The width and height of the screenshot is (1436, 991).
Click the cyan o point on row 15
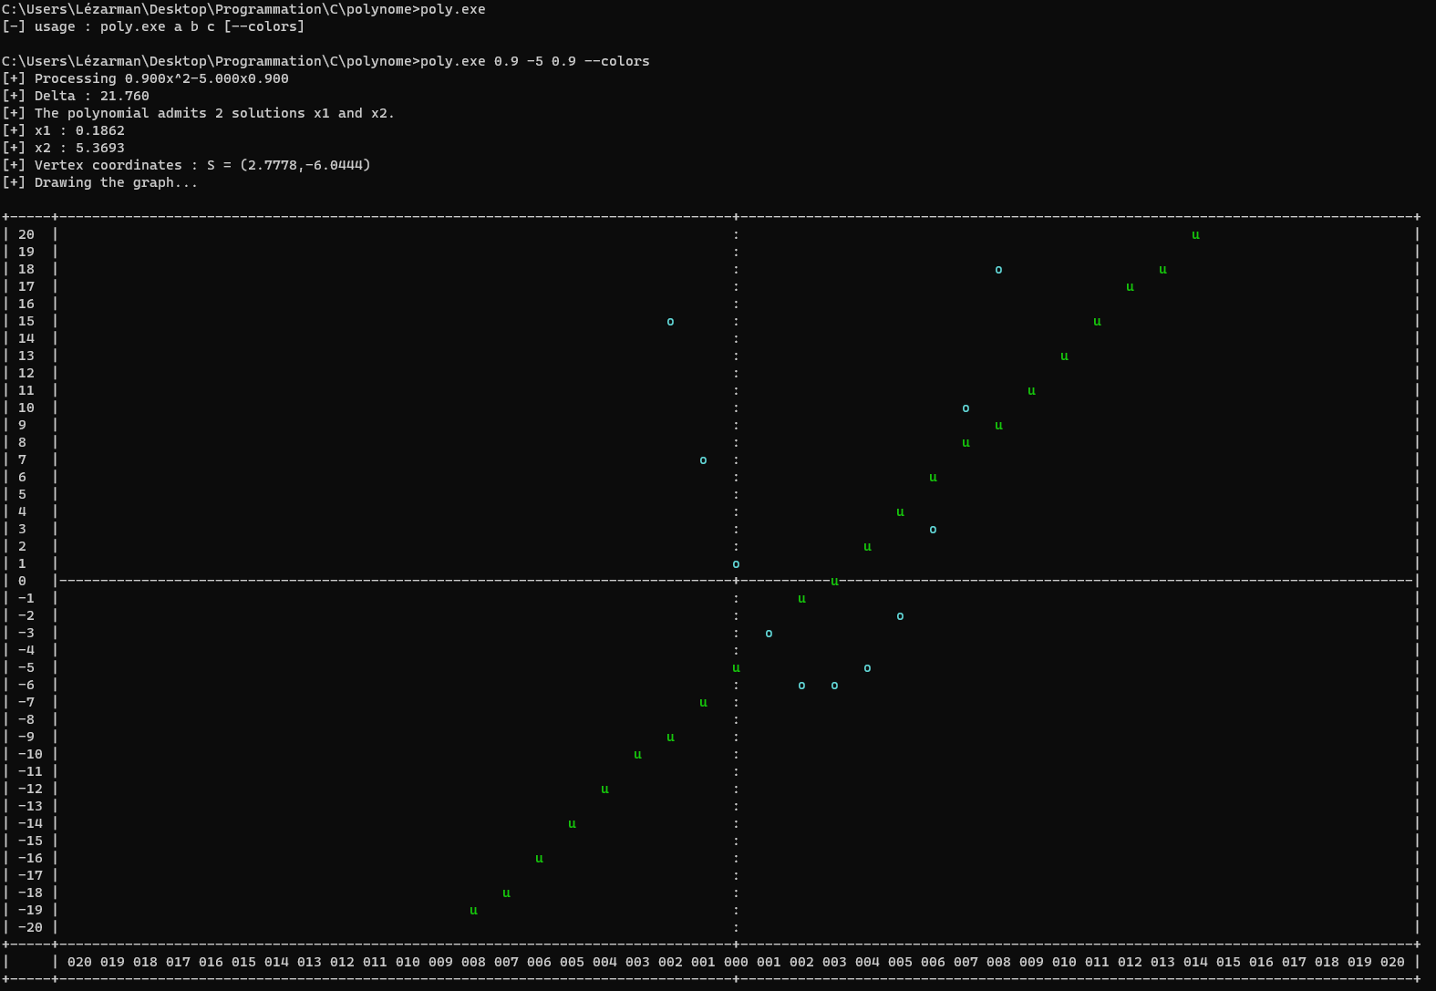pyautogui.click(x=670, y=322)
